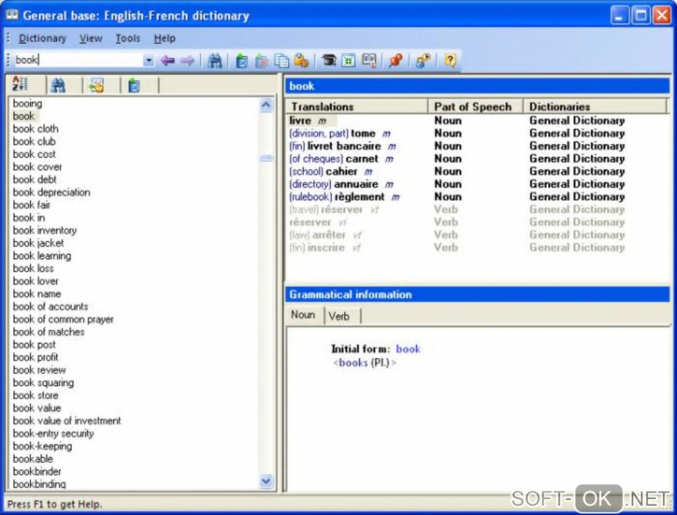Select 'booing' in the word list
677x515 pixels.
28,104
